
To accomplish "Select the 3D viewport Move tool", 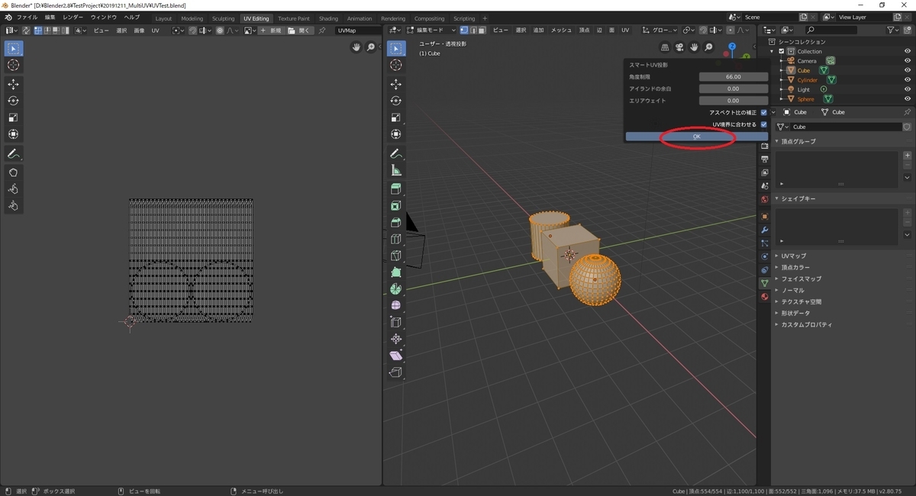I will tap(395, 84).
